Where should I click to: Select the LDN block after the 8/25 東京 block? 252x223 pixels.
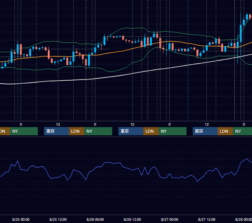[x=76, y=131]
